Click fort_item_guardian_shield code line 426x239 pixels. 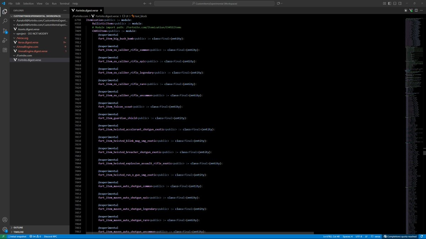click(143, 118)
